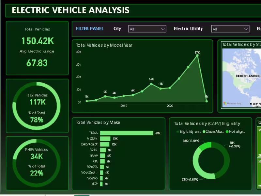Click the North America map visual
The image size is (261, 196).
(241, 78)
